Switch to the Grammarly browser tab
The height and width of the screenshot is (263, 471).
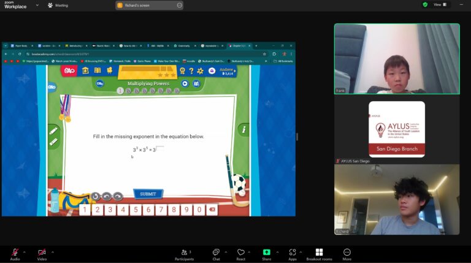(x=184, y=45)
